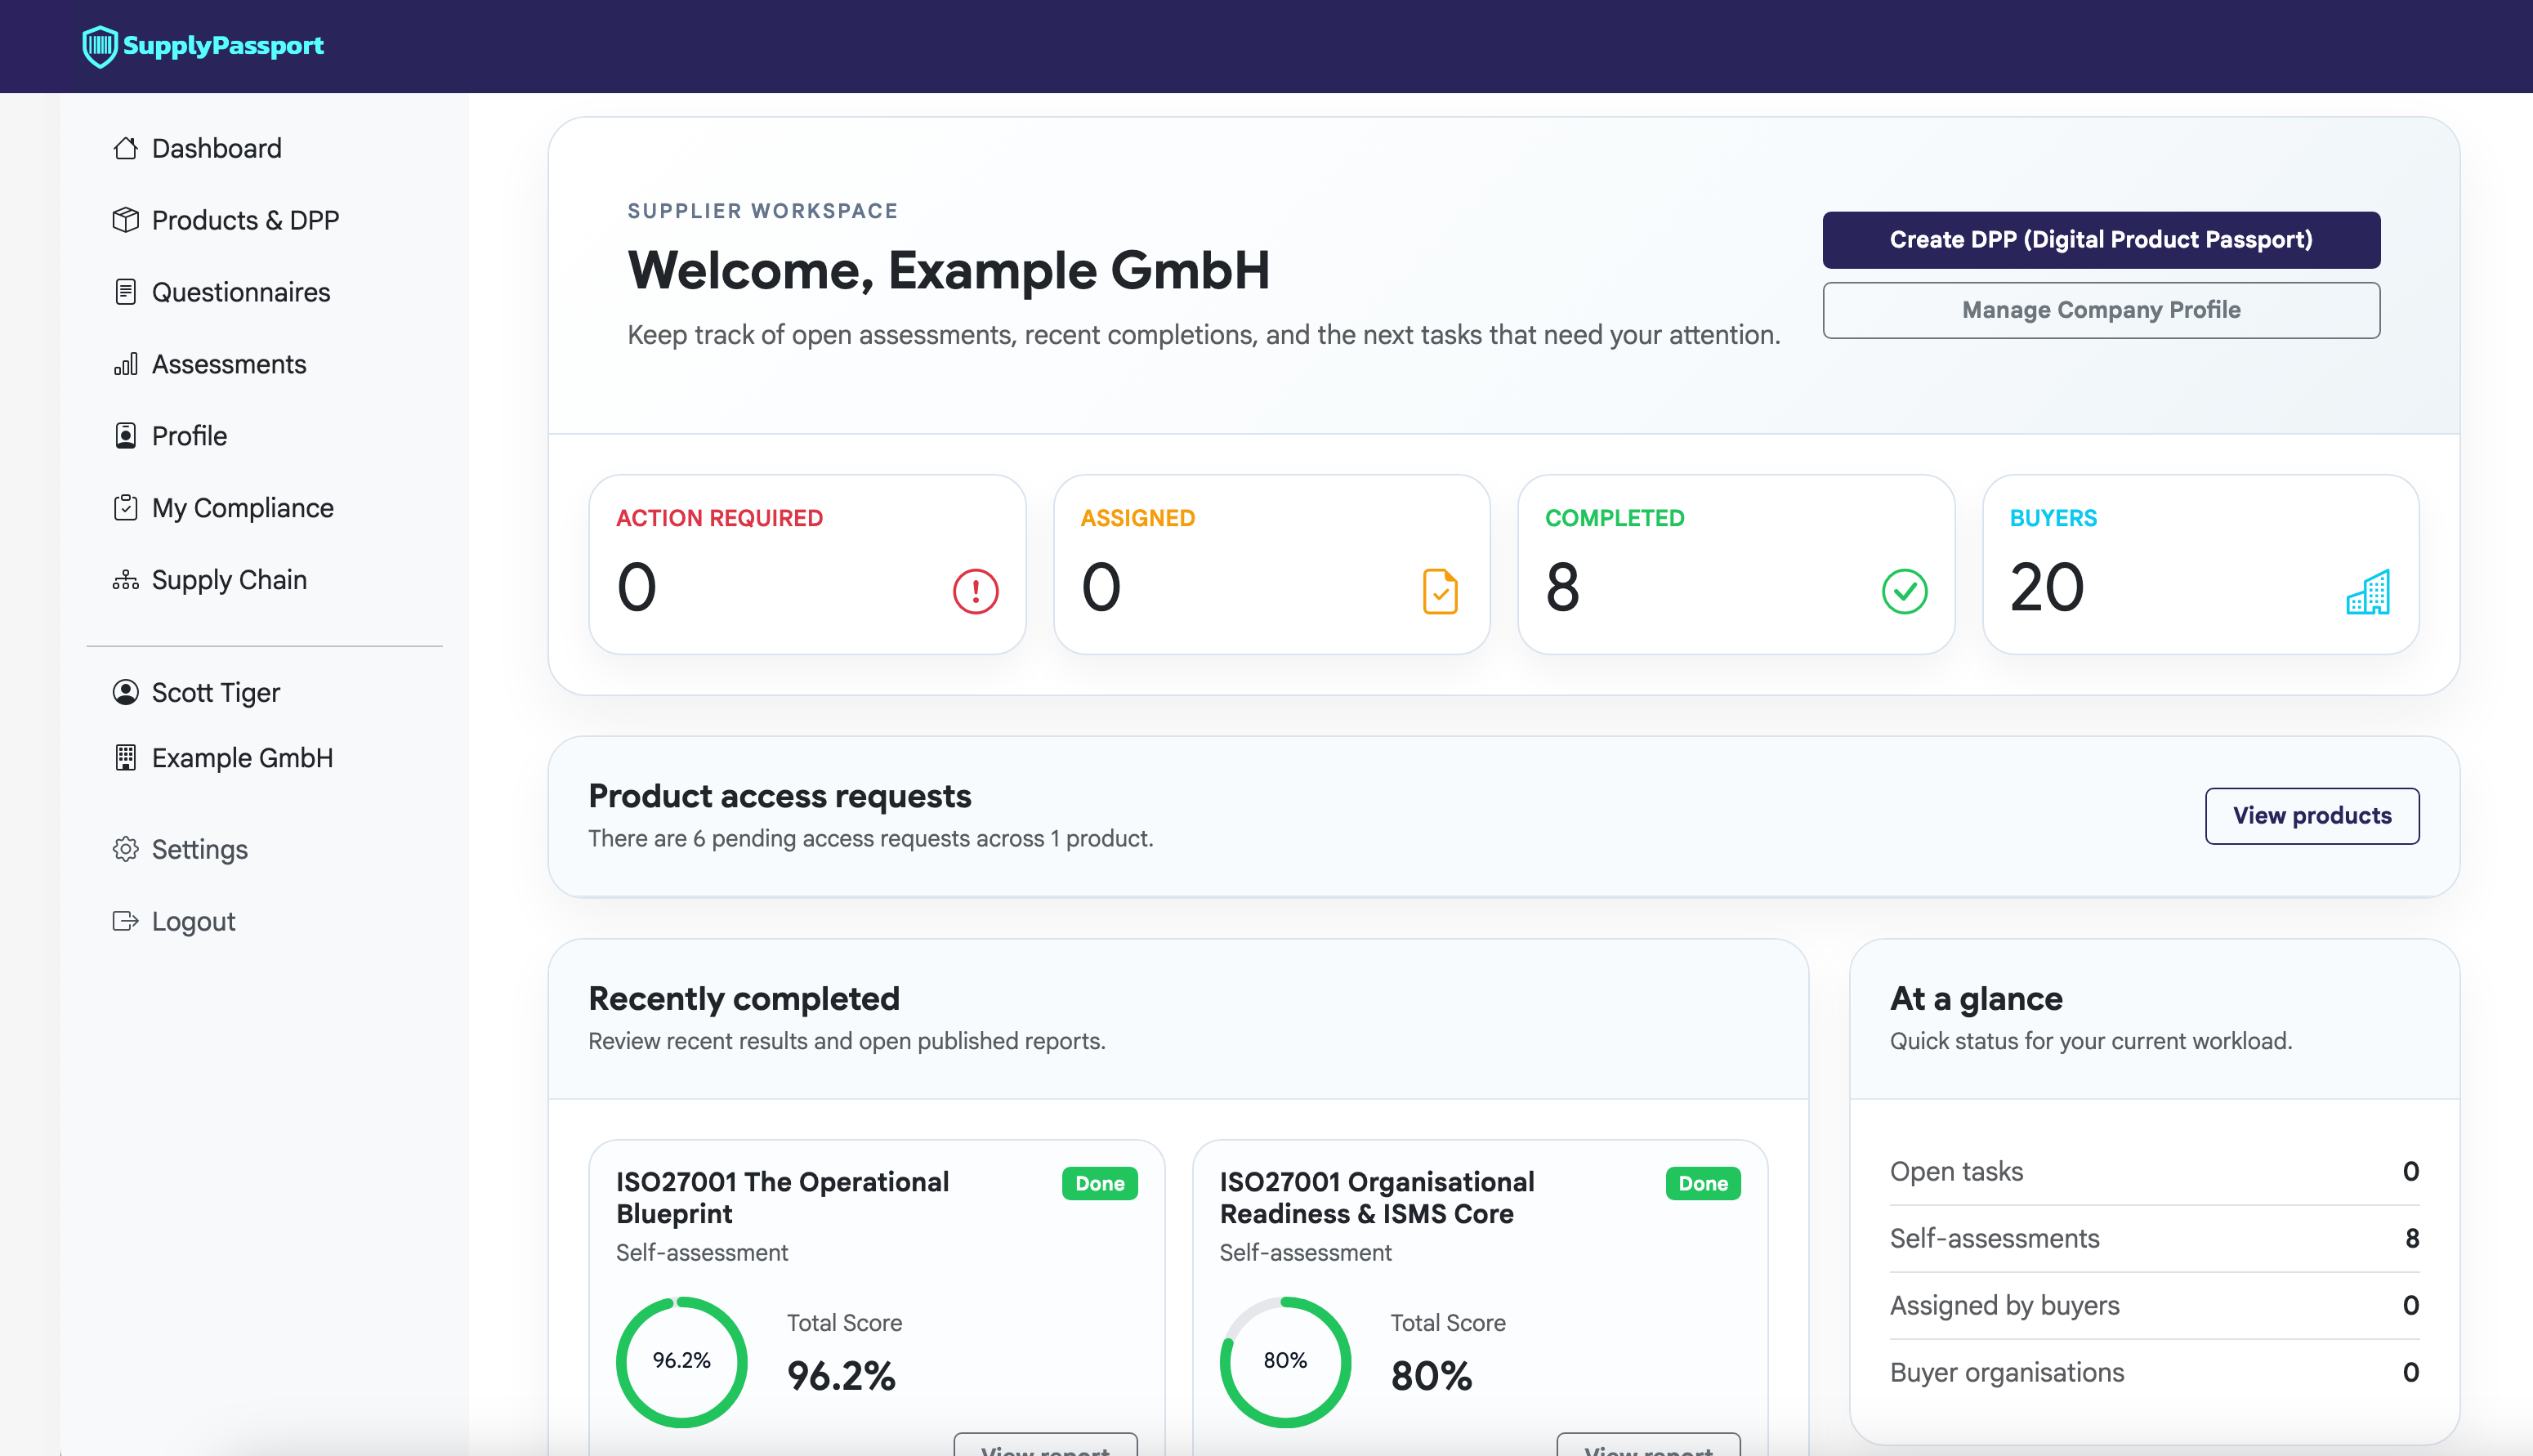The image size is (2533, 1456).
Task: Click the 96.2% circular progress ring
Action: (681, 1361)
